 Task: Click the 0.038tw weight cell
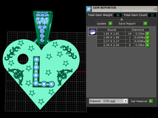click(x=140, y=41)
